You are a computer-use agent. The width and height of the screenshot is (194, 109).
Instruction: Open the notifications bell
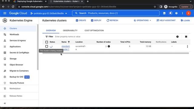(170, 13)
